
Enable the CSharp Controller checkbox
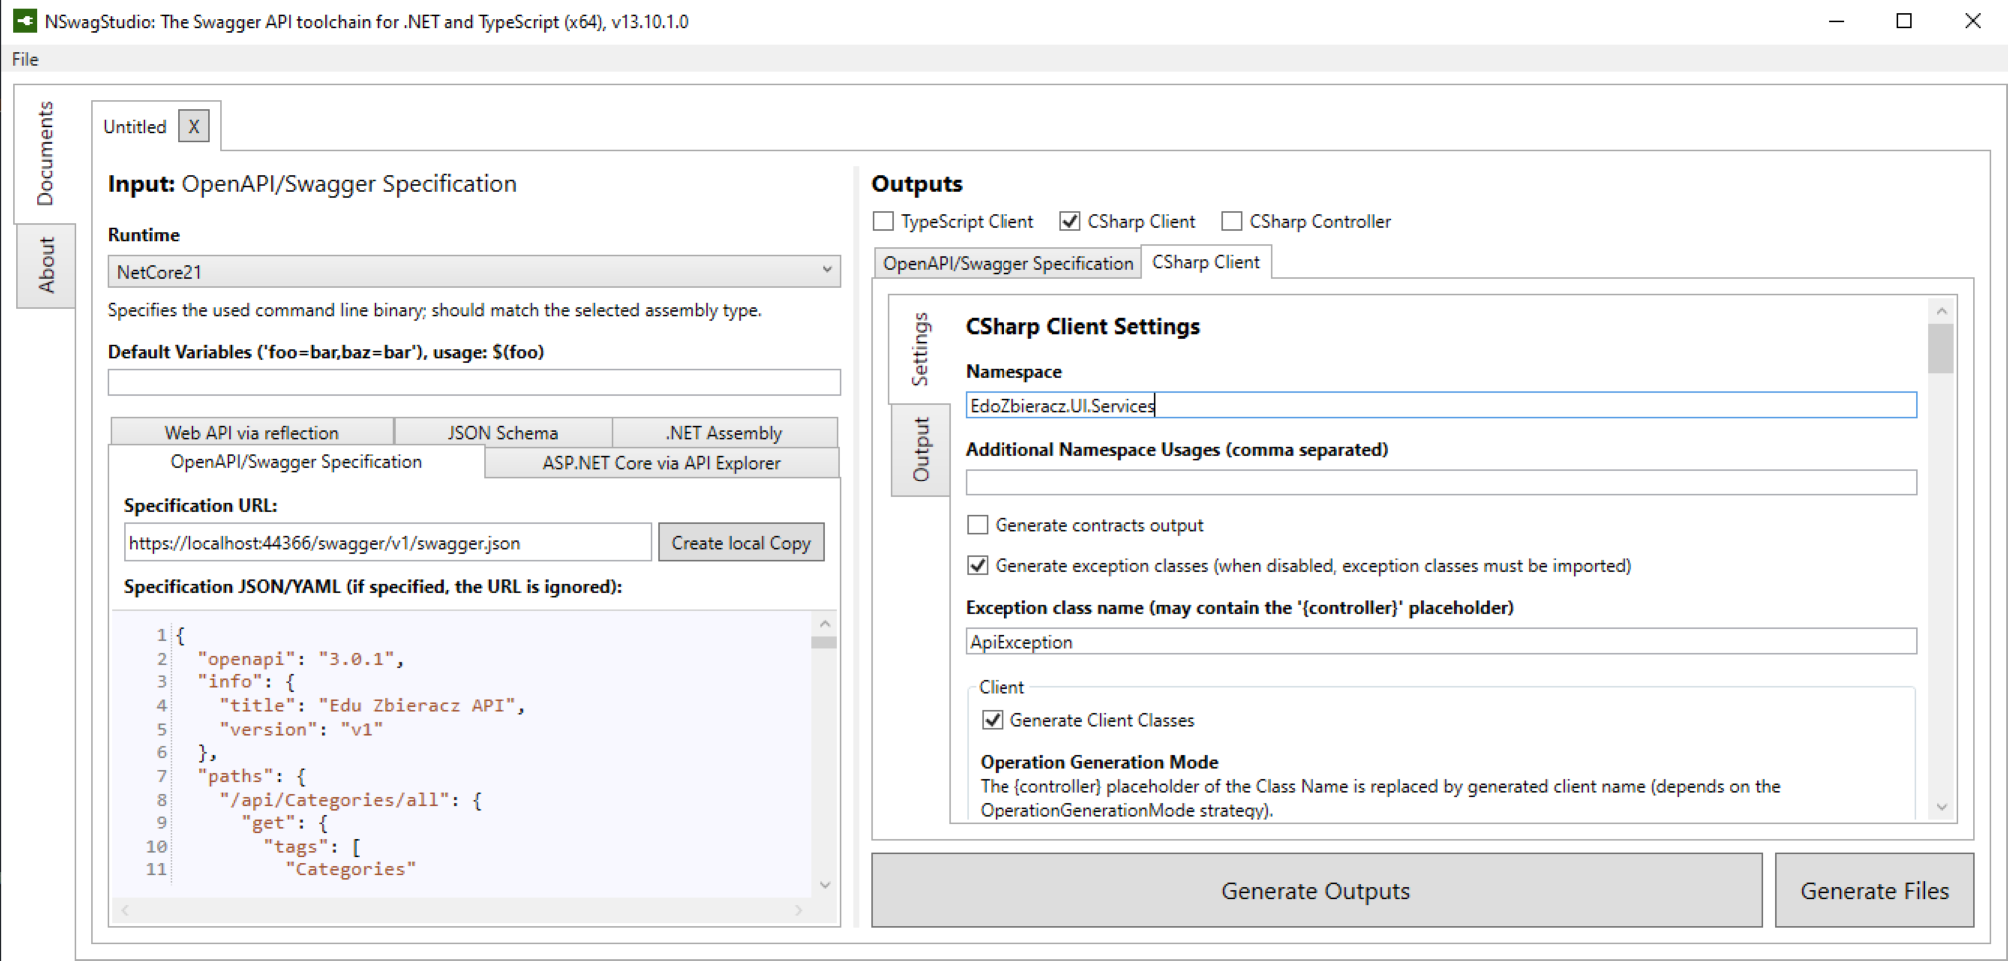1232,221
